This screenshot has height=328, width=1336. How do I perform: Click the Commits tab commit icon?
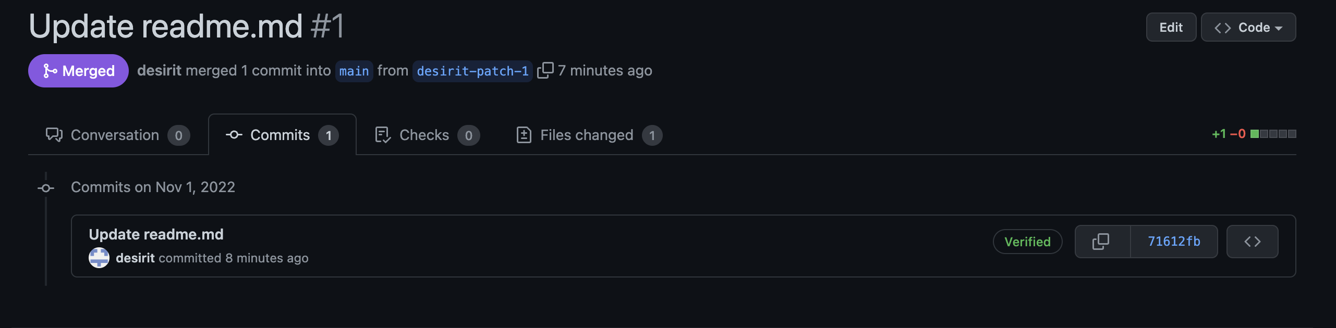[x=234, y=135]
